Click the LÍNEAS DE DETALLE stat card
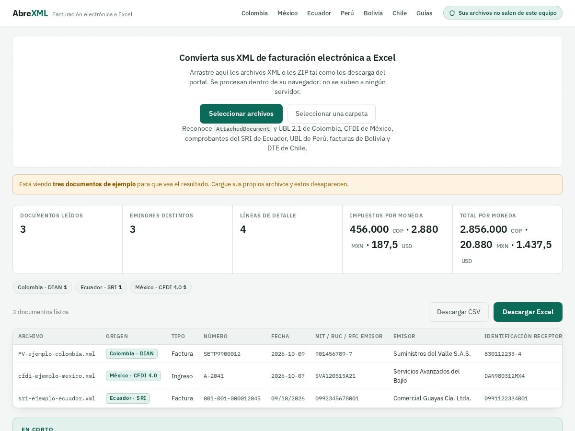The image size is (575, 431). tap(287, 239)
